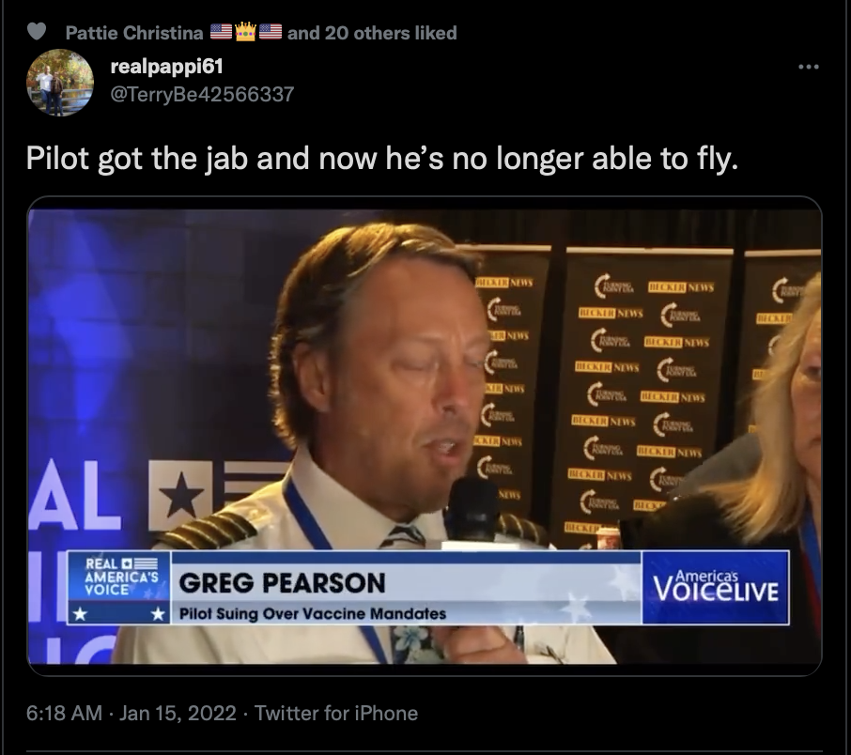
Task: Click the black microphone in the video
Action: pyautogui.click(x=471, y=509)
